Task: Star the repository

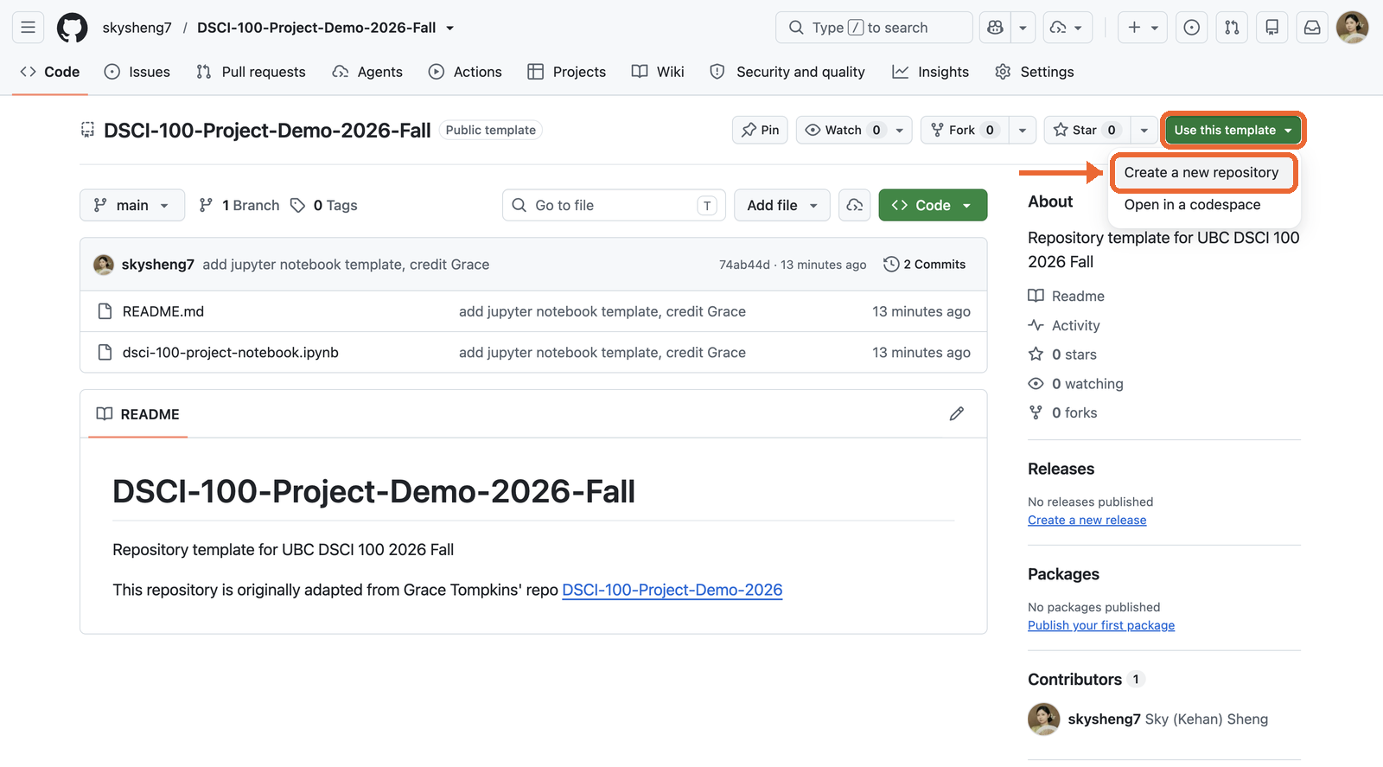Action: pos(1087,130)
